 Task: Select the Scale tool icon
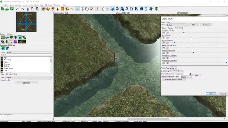[92, 9]
